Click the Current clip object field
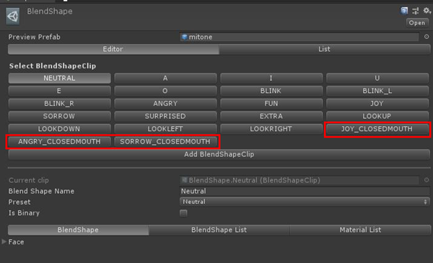Screen dimensions: 433x263 tap(299, 180)
